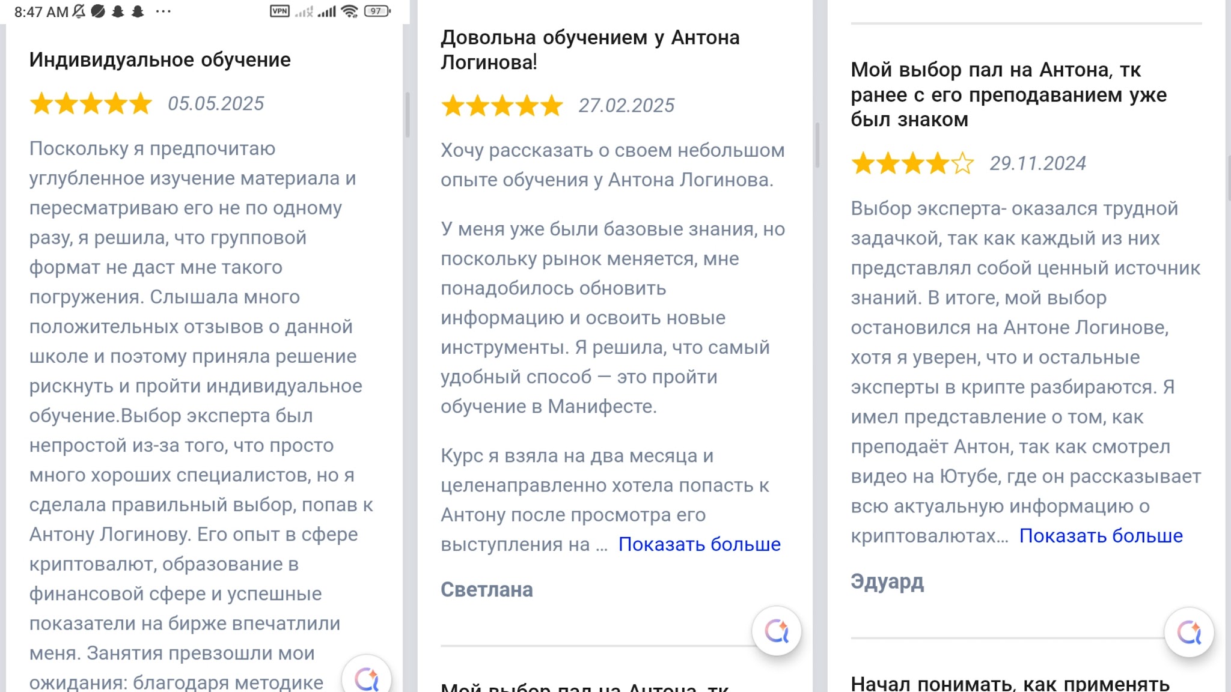The image size is (1231, 692).
Task: Tap the cellular signal bars icon
Action: pos(327,11)
